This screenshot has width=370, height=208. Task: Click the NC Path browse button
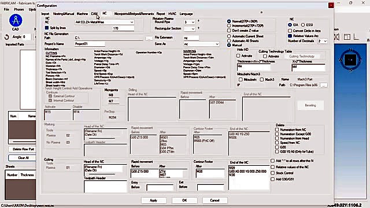[149, 38]
